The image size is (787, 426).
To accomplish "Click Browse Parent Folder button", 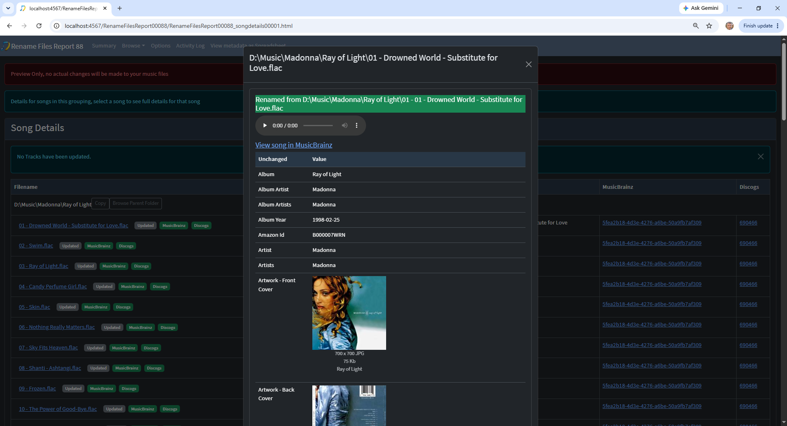I will tap(136, 204).
